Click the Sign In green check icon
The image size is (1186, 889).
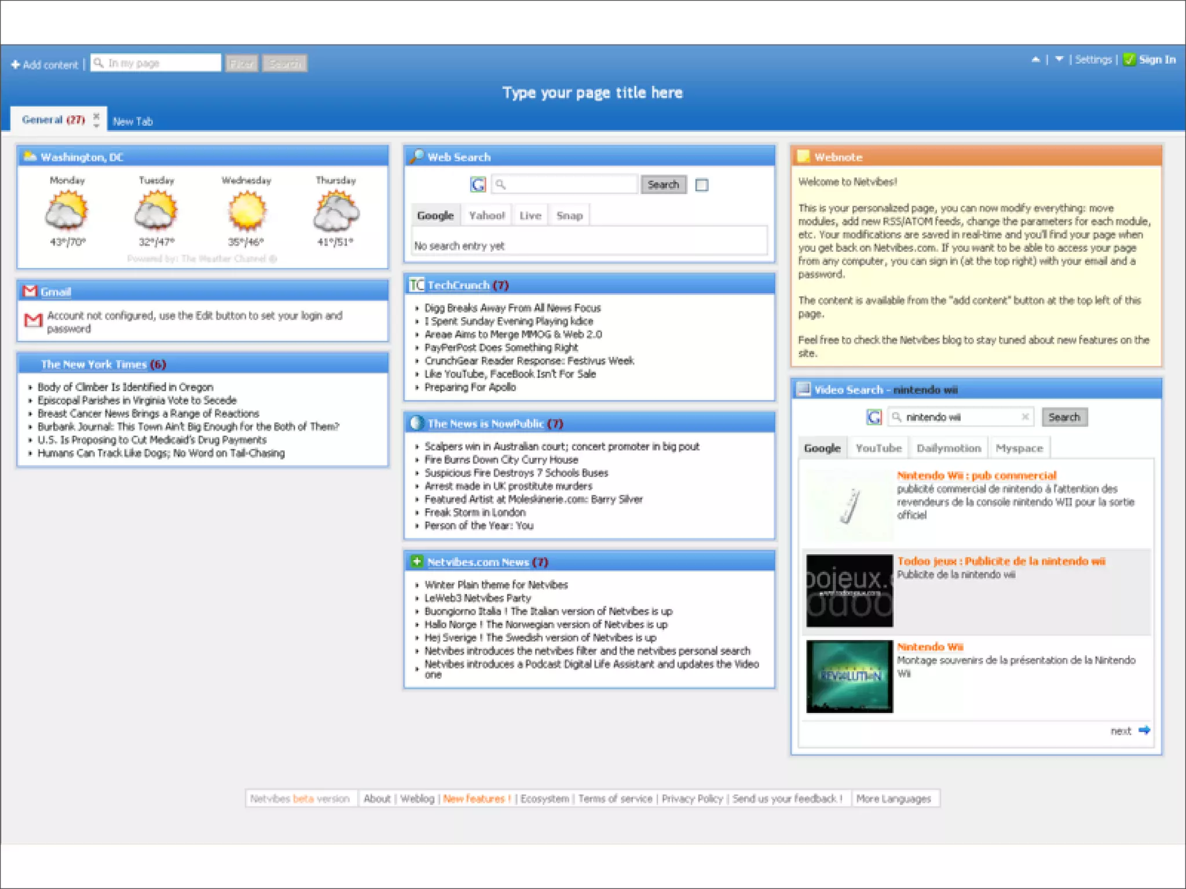click(1129, 60)
